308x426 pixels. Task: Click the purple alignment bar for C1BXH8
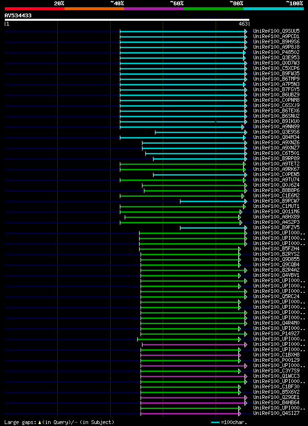pos(191,356)
